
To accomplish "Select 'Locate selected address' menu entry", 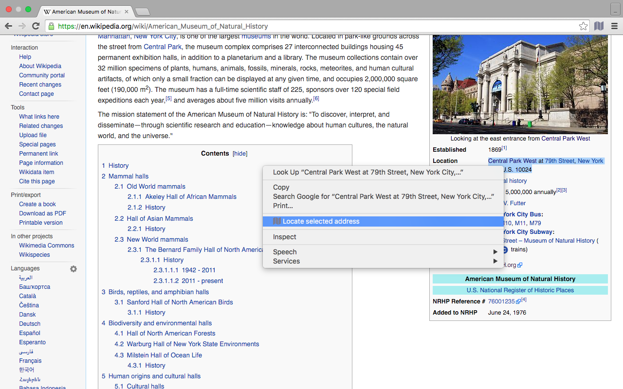I will click(x=321, y=221).
